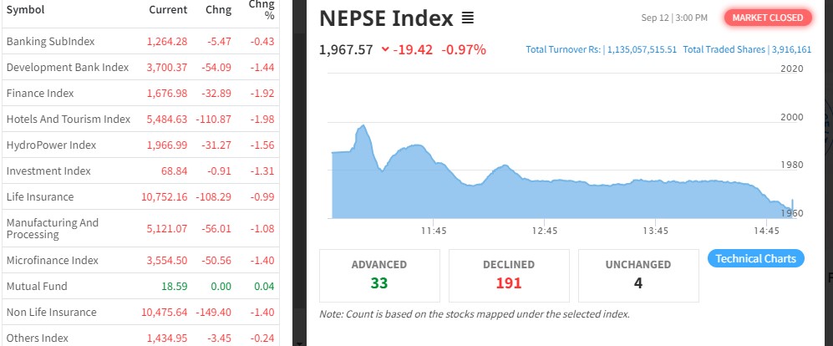
Task: Open the HydroPower Index row
Action: pos(51,145)
